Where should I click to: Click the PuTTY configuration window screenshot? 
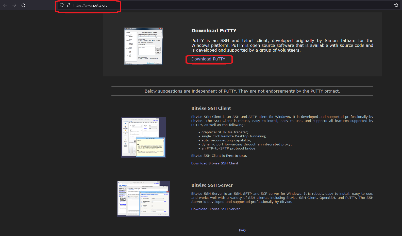(143, 46)
